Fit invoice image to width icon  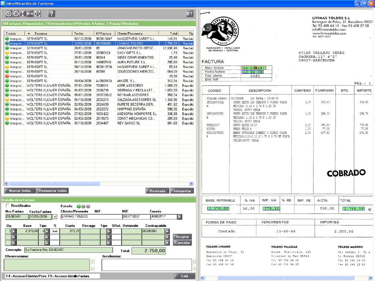(x=30, y=14)
